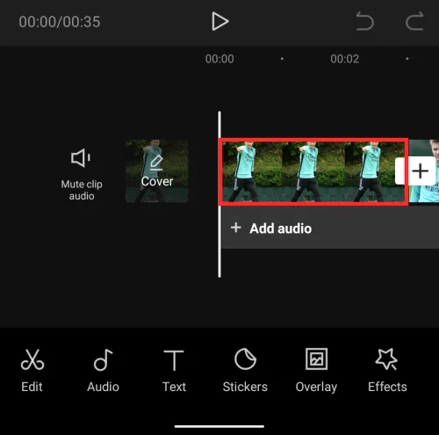Open the Audio music note tool
This screenshot has width=439, height=435.
(x=103, y=370)
